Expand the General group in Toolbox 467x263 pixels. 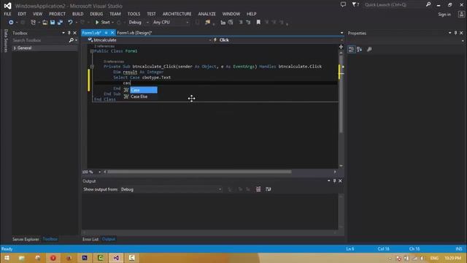point(15,48)
